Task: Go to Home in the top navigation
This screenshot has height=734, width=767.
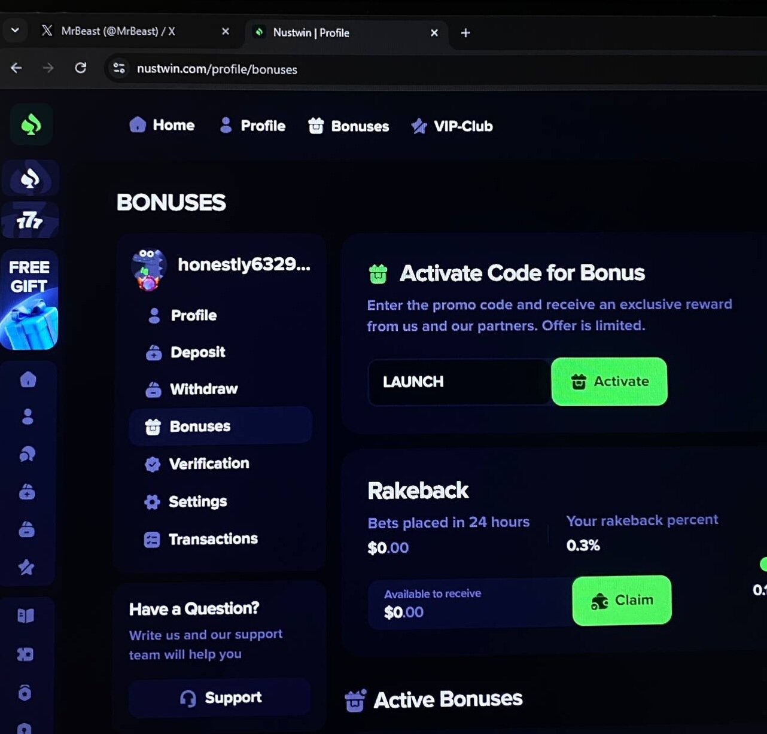Action: pyautogui.click(x=162, y=125)
